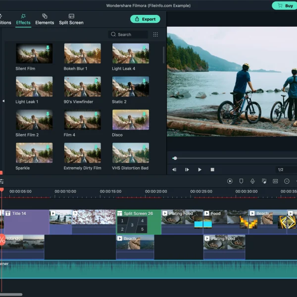Select the travel clip after Title 14
The width and height of the screenshot is (297, 297).
[x=60, y=222]
